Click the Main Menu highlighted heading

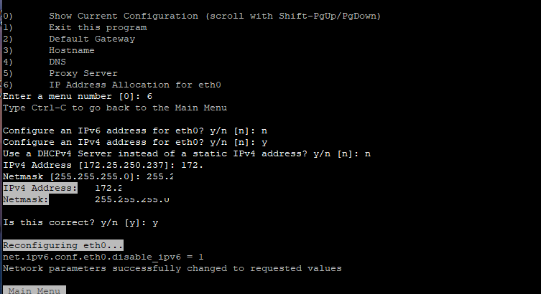tap(34, 290)
